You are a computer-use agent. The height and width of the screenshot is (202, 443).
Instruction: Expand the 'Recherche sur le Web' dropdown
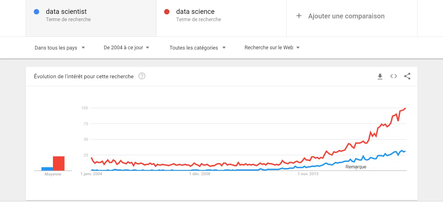pos(272,48)
